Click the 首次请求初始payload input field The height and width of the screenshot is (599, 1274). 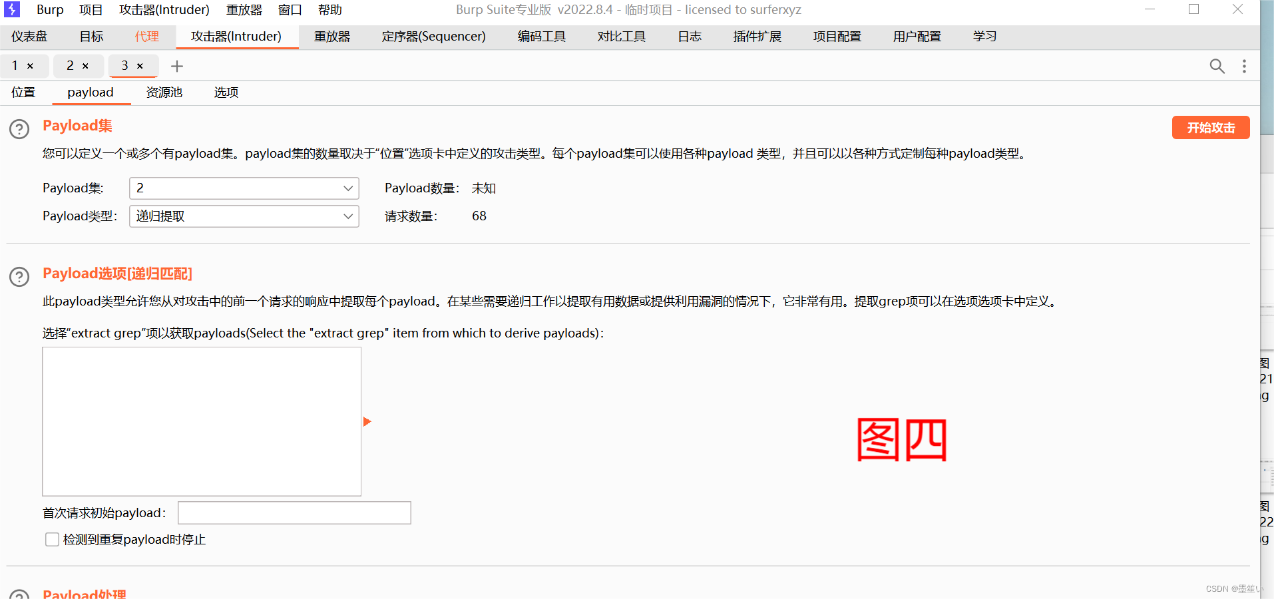pyautogui.click(x=294, y=513)
